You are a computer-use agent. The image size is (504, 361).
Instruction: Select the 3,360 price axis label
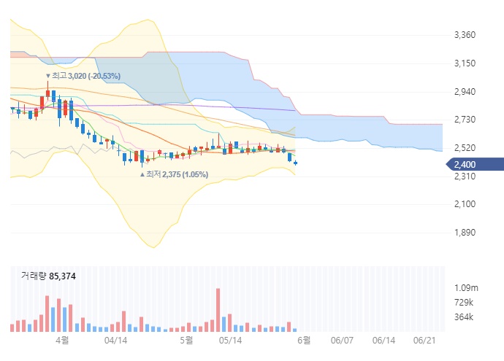point(465,35)
